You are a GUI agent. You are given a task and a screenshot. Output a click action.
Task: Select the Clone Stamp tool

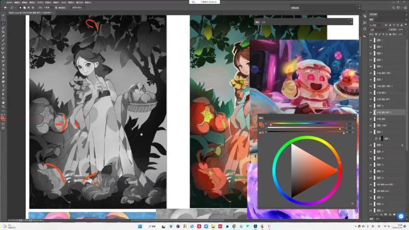(3, 57)
